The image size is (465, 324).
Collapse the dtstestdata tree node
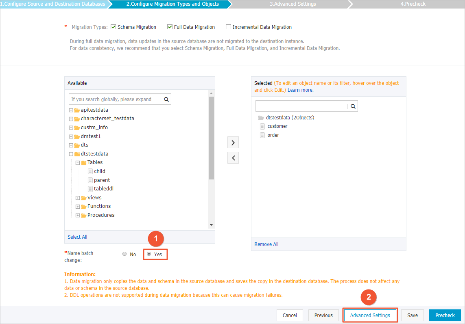(71, 153)
